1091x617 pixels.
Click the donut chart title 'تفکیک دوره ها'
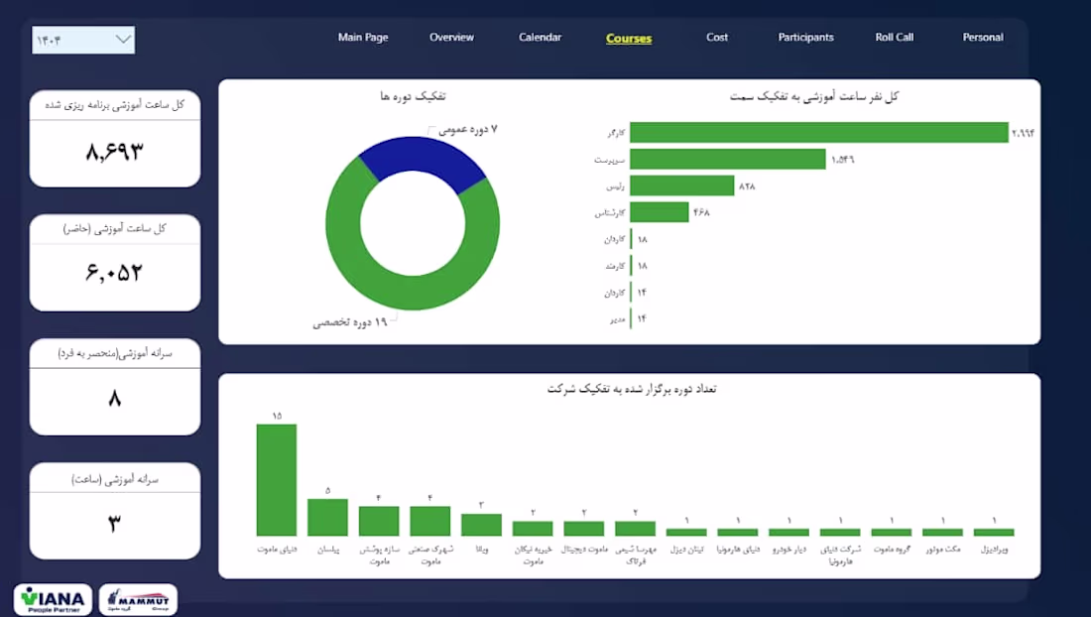413,96
